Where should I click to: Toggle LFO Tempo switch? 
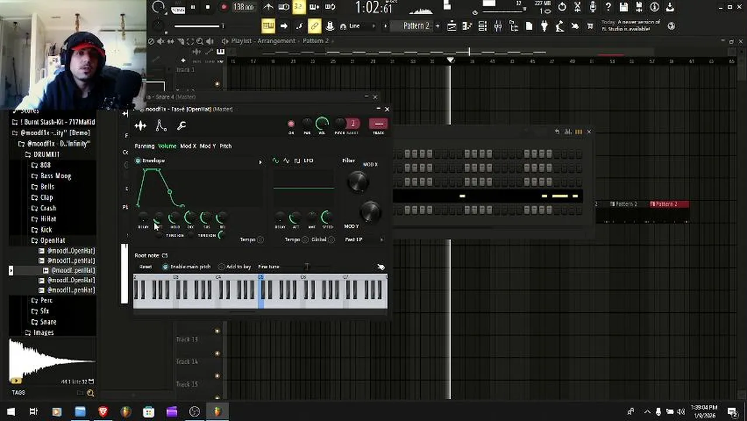(305, 240)
